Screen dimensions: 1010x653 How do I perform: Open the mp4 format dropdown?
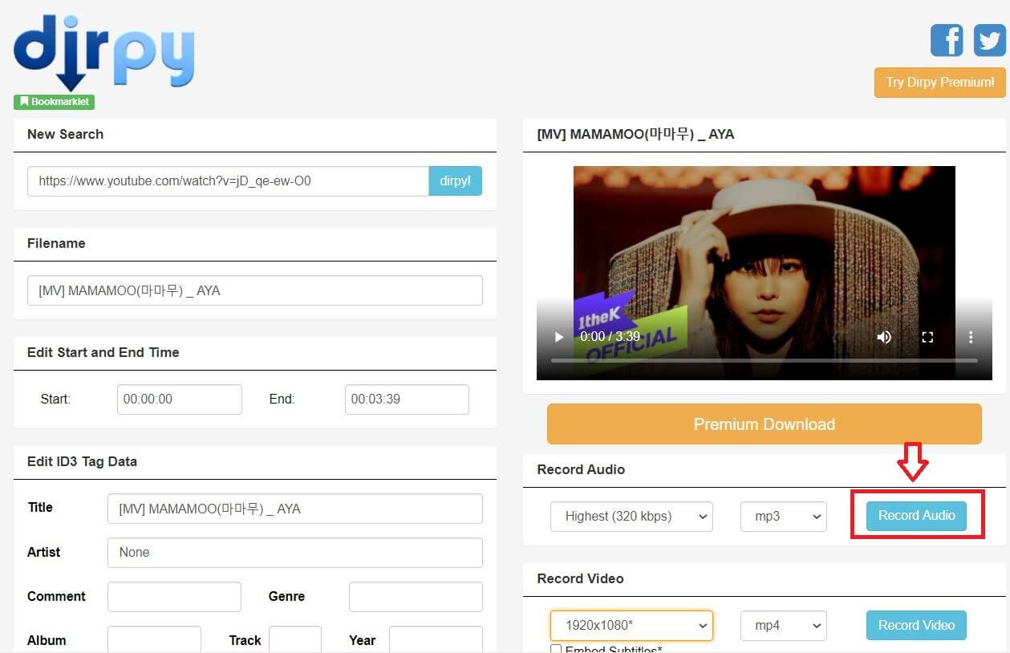pos(783,626)
